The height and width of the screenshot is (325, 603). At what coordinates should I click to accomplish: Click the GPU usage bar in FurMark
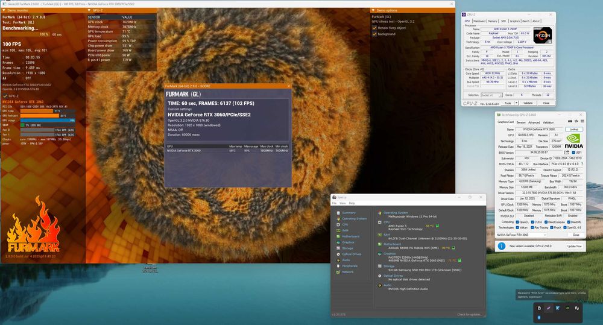(x=47, y=120)
